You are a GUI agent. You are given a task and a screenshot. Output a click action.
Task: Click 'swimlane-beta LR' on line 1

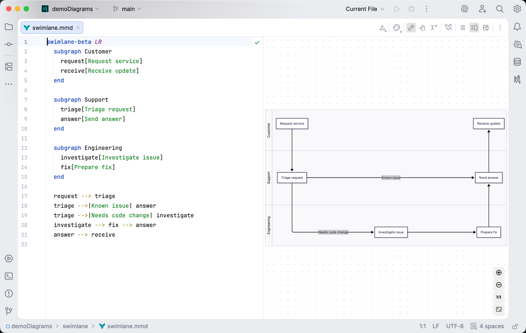click(x=75, y=42)
